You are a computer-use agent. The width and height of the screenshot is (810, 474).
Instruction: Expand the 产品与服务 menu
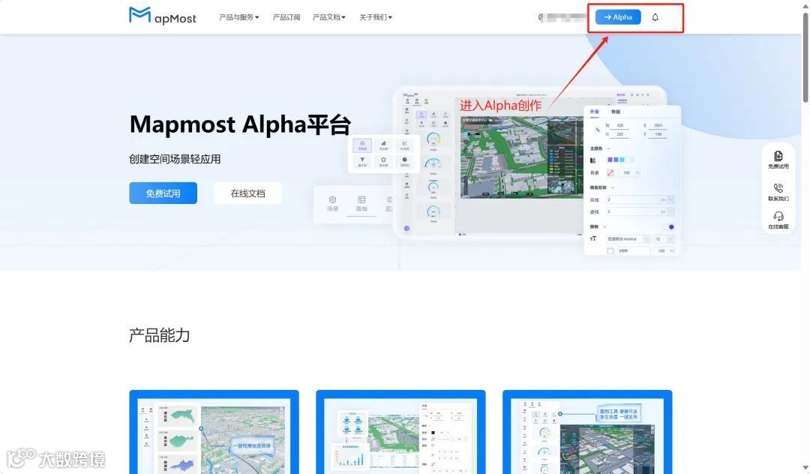pos(238,17)
